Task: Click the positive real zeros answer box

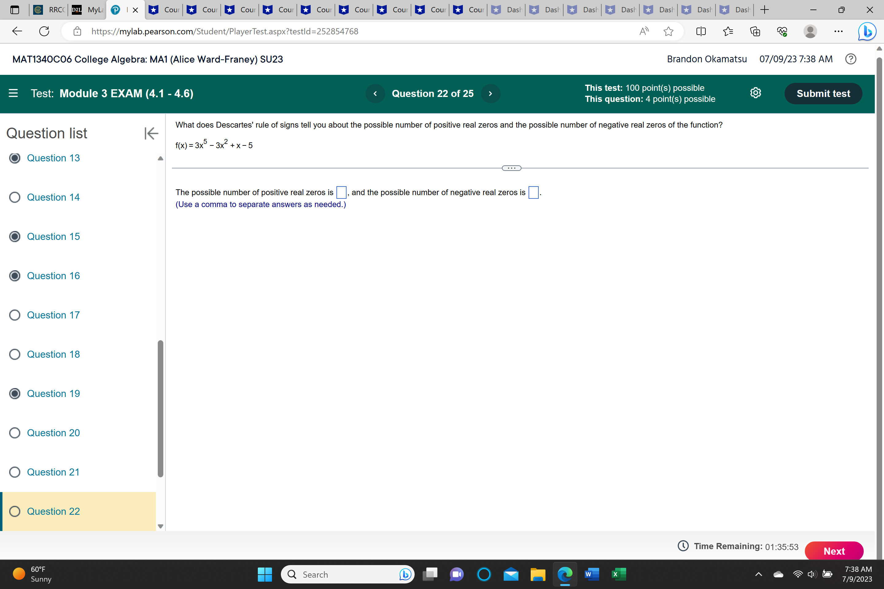Action: [341, 192]
